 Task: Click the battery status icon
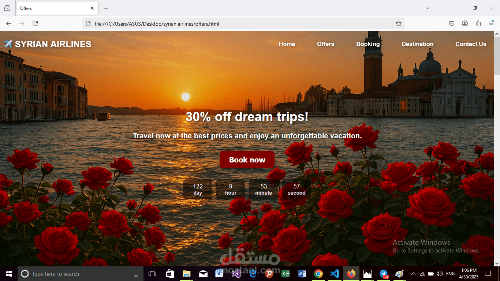point(431,274)
